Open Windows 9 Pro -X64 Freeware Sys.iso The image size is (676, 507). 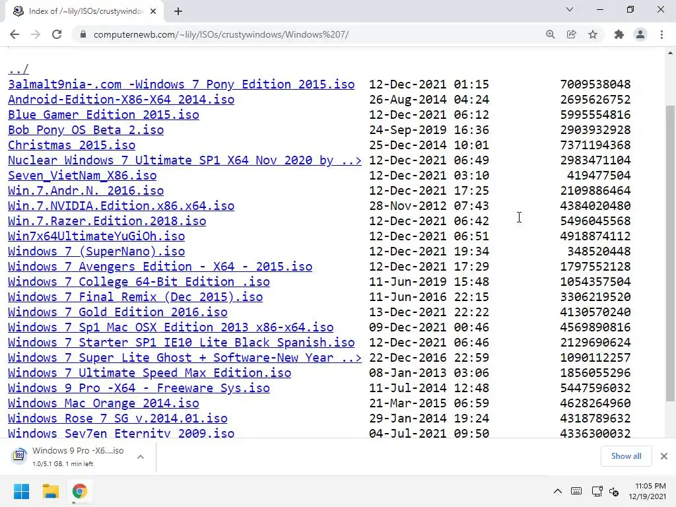(x=139, y=388)
